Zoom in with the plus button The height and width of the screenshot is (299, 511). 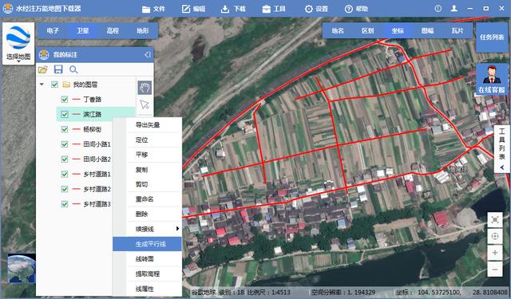[x=495, y=253]
